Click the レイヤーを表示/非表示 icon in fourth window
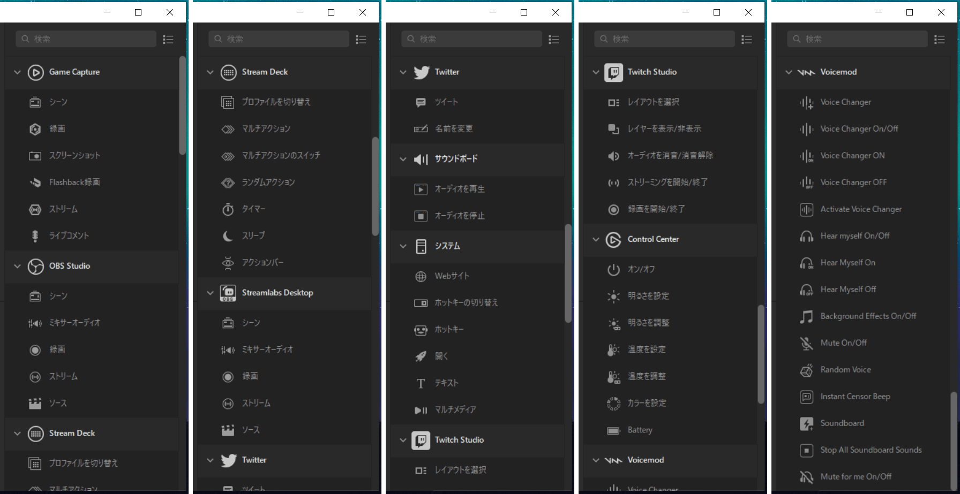 [613, 129]
